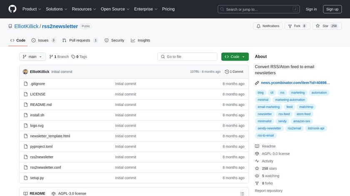Viewport: 350px width, 196px height.
Task: Open the rss2newsletter.conf file
Action: [x=45, y=167]
